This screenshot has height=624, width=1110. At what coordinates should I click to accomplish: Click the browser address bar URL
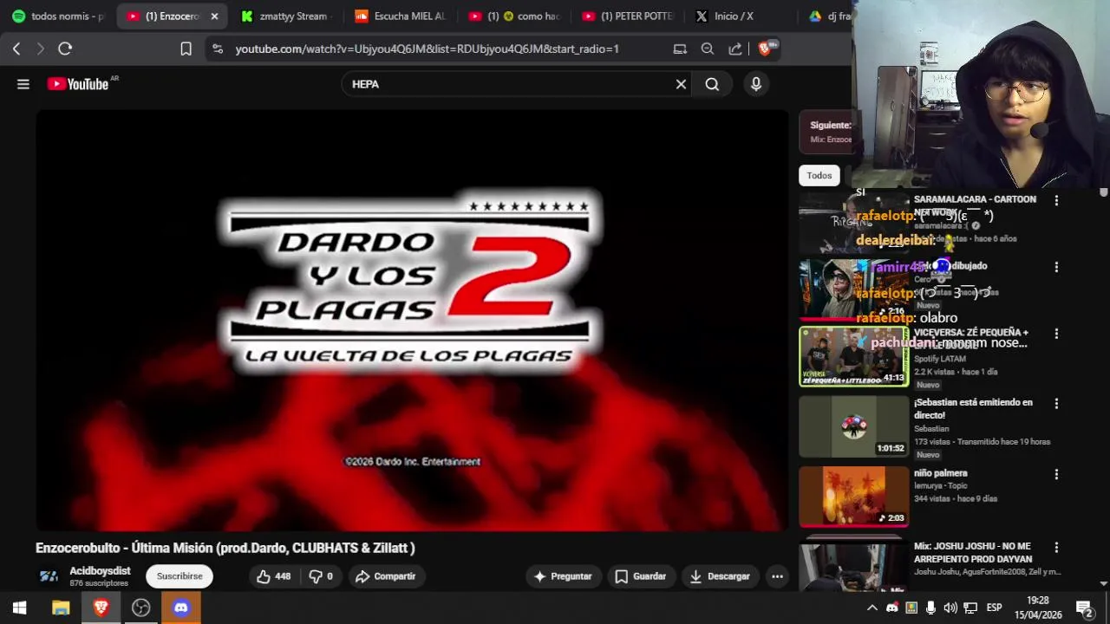(427, 49)
